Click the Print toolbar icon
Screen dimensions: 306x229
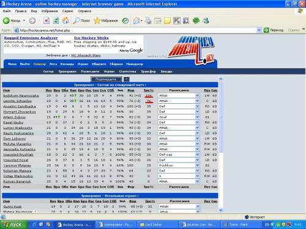tap(148, 21)
